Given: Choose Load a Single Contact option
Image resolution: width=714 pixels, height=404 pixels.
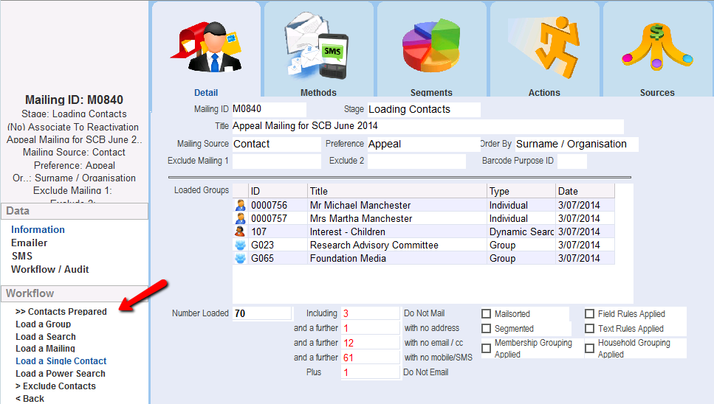Looking at the screenshot, I should click(61, 361).
